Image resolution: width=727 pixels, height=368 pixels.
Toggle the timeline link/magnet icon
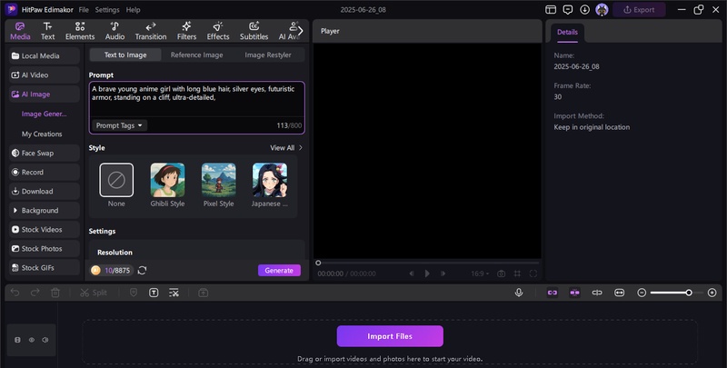point(553,293)
